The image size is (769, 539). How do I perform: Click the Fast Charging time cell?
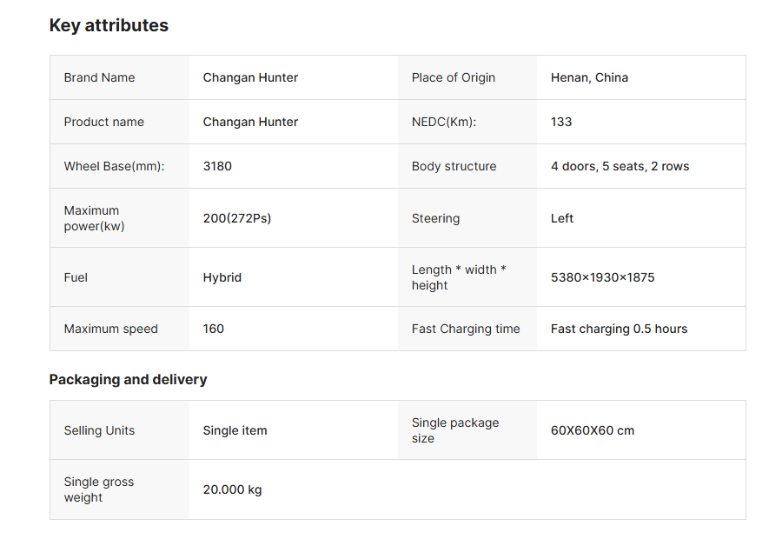pyautogui.click(x=466, y=329)
